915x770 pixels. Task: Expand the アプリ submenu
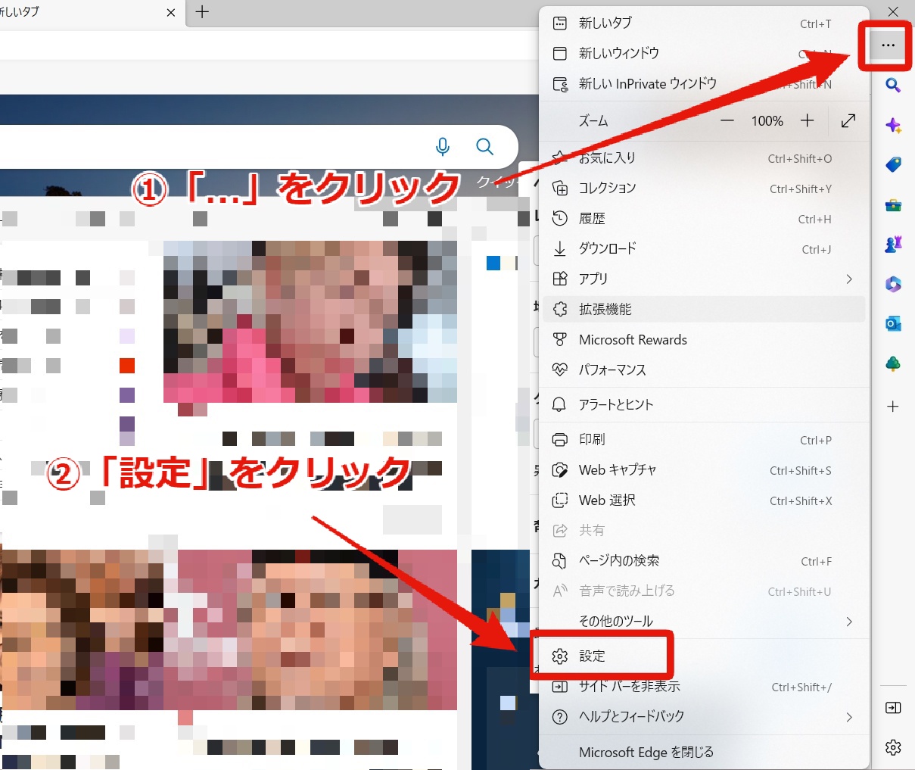pos(704,279)
